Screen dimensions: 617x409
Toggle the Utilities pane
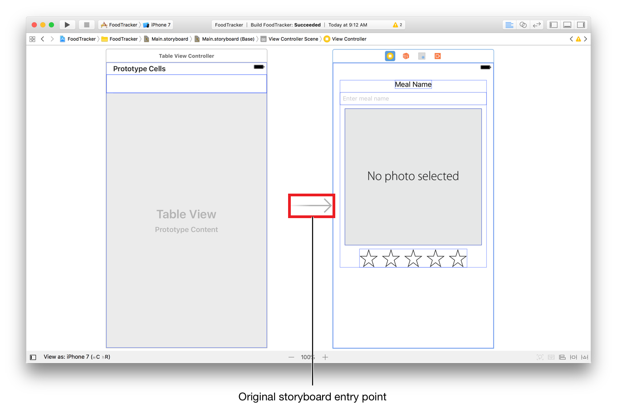pyautogui.click(x=581, y=25)
